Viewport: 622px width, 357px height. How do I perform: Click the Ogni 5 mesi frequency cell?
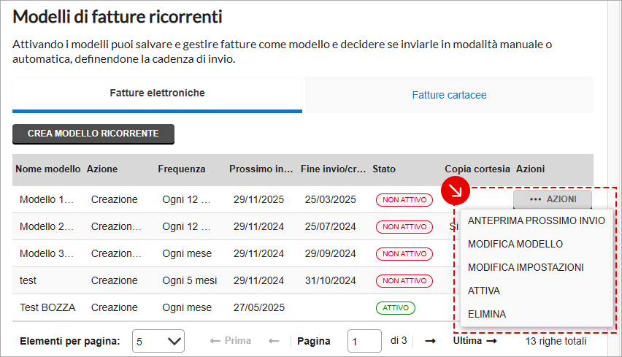(190, 280)
